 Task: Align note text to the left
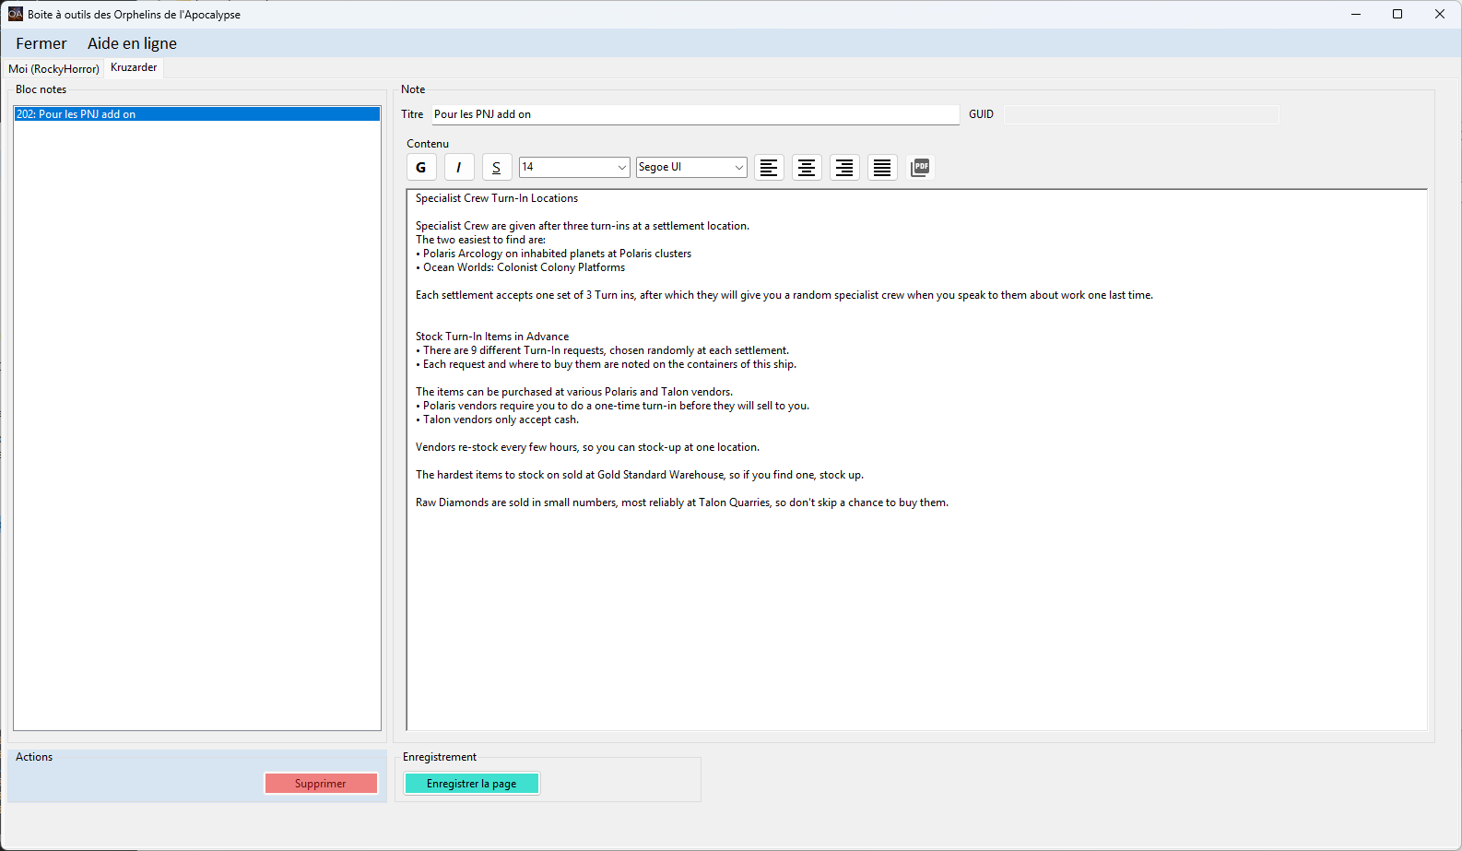pyautogui.click(x=769, y=167)
